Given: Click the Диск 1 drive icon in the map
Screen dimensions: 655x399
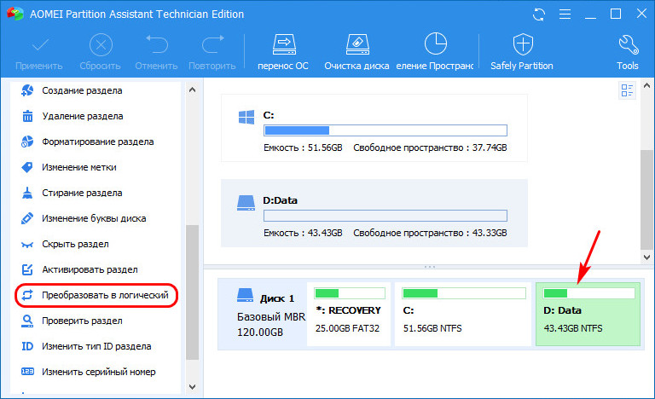Looking at the screenshot, I should click(x=246, y=295).
